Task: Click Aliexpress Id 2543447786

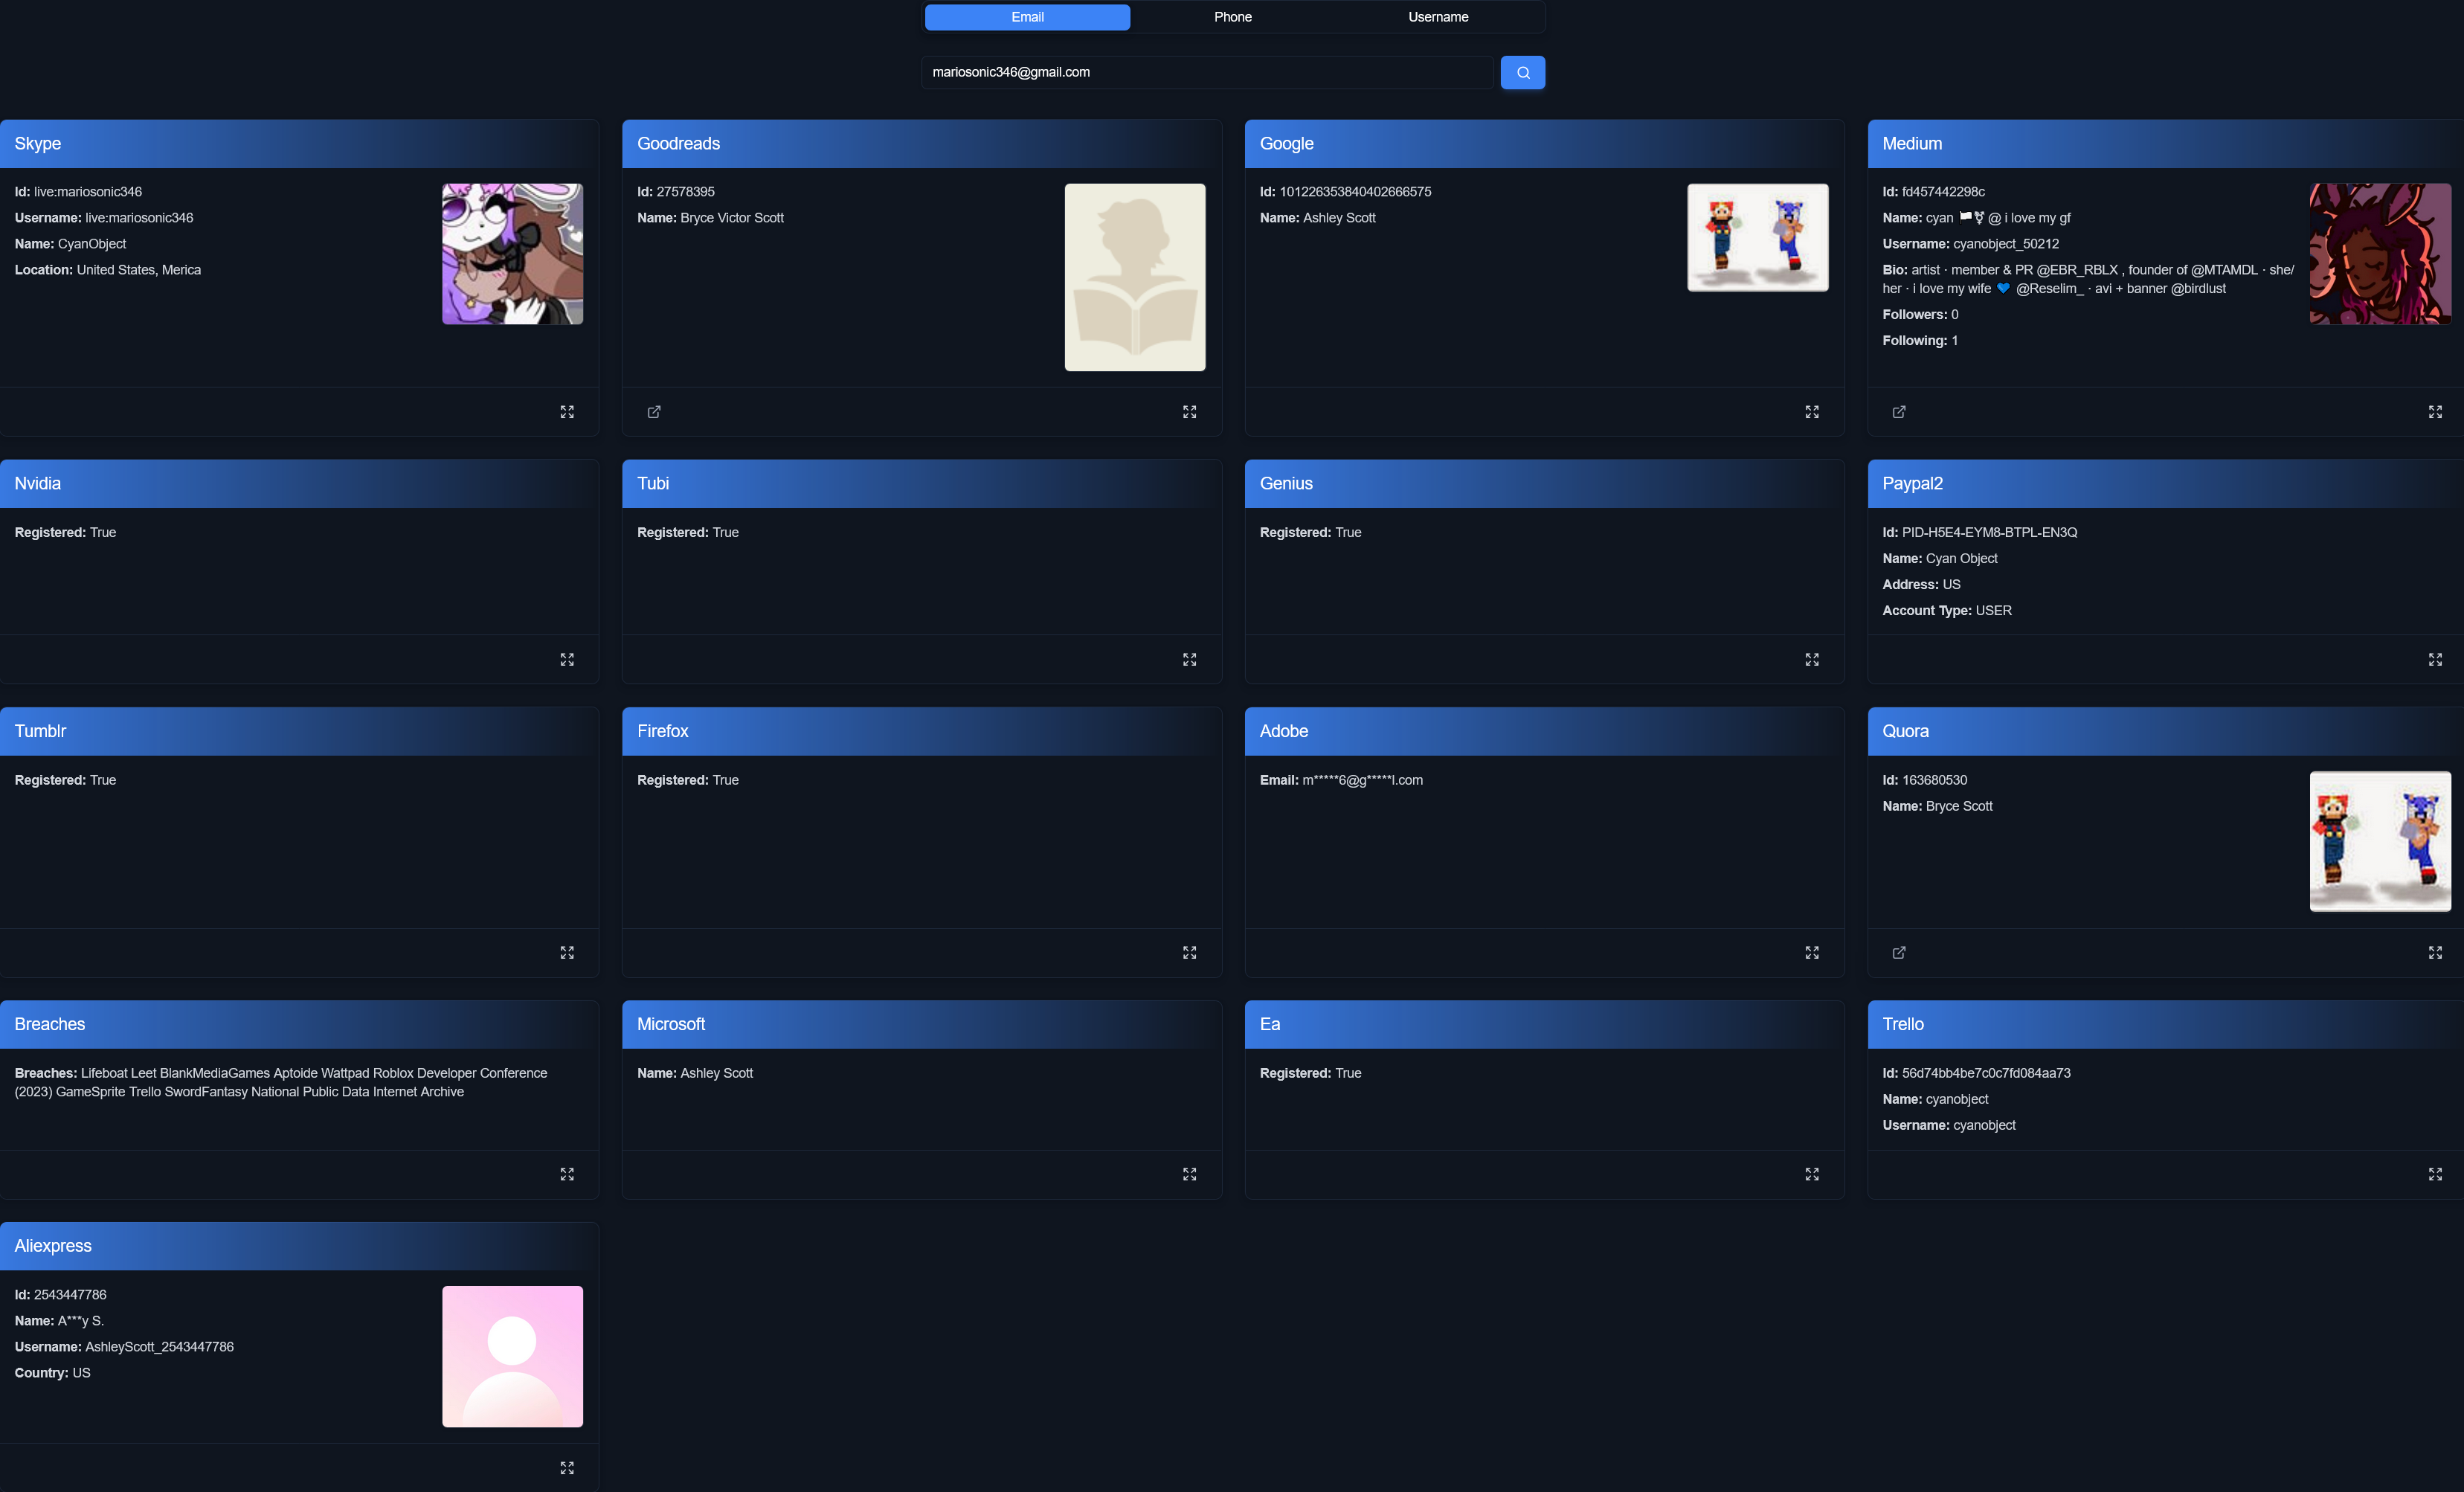Action: click(x=60, y=1295)
